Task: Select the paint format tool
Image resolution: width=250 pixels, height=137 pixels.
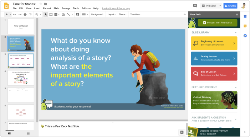Action: click(x=30, y=15)
